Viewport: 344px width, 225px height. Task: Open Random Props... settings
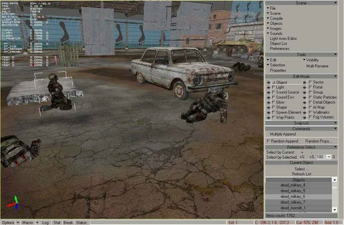pos(318,141)
